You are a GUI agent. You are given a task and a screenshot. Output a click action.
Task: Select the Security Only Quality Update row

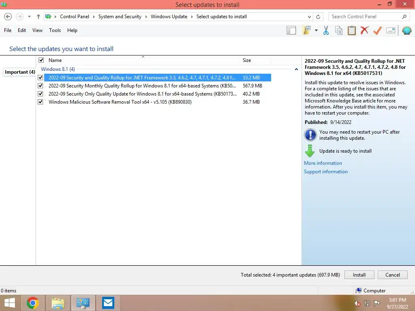(x=158, y=94)
